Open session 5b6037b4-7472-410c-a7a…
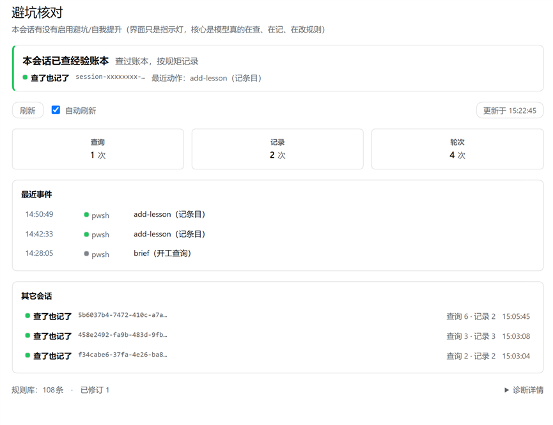This screenshot has width=553, height=425. click(123, 315)
